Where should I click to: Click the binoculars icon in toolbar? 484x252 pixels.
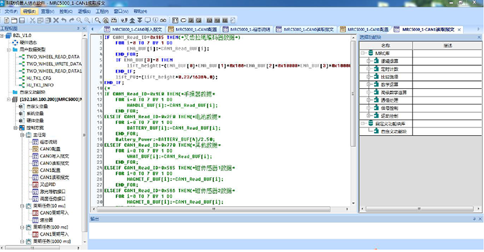[x=163, y=20]
